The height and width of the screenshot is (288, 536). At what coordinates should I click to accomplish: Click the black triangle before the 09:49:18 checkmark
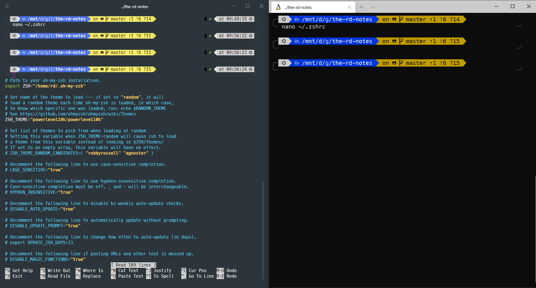point(205,19)
